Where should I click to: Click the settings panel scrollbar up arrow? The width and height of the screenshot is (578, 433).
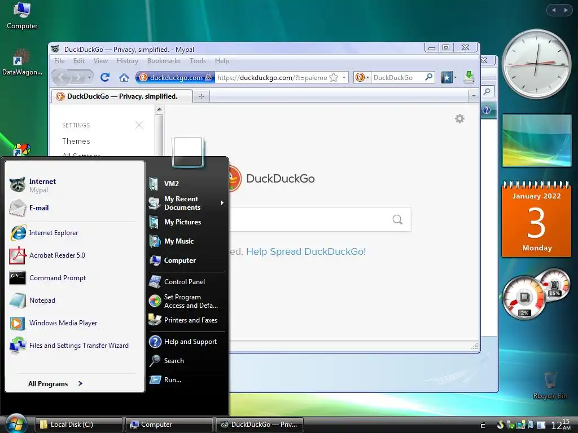(159, 109)
